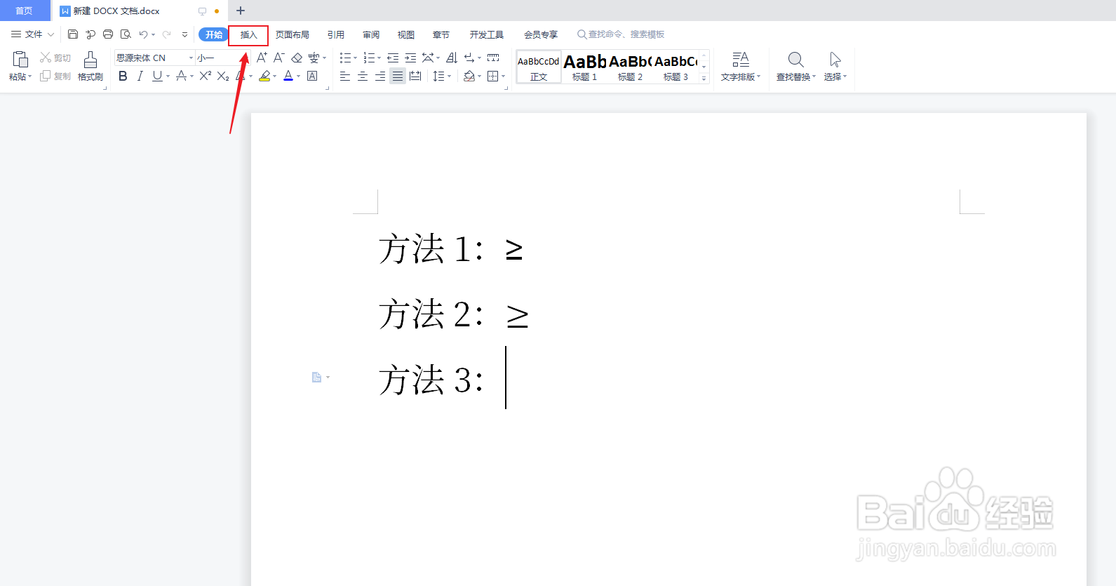1116x586 pixels.
Task: Select the Format Painter (格式刷) brush
Action: pyautogui.click(x=90, y=67)
